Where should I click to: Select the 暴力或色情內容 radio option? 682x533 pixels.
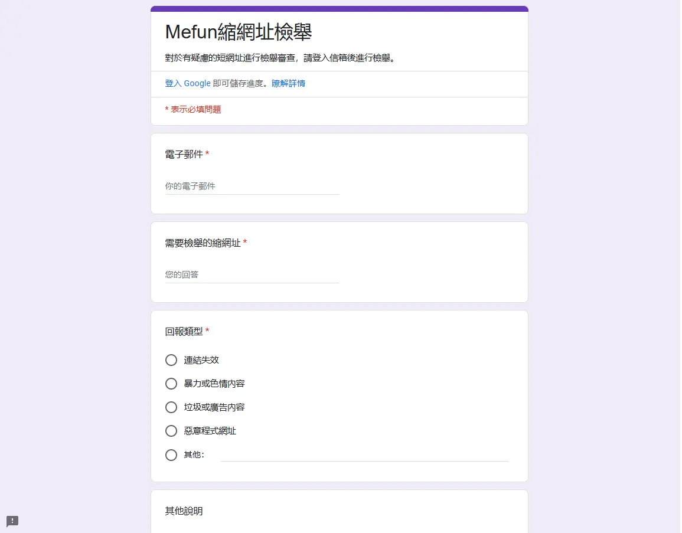171,384
